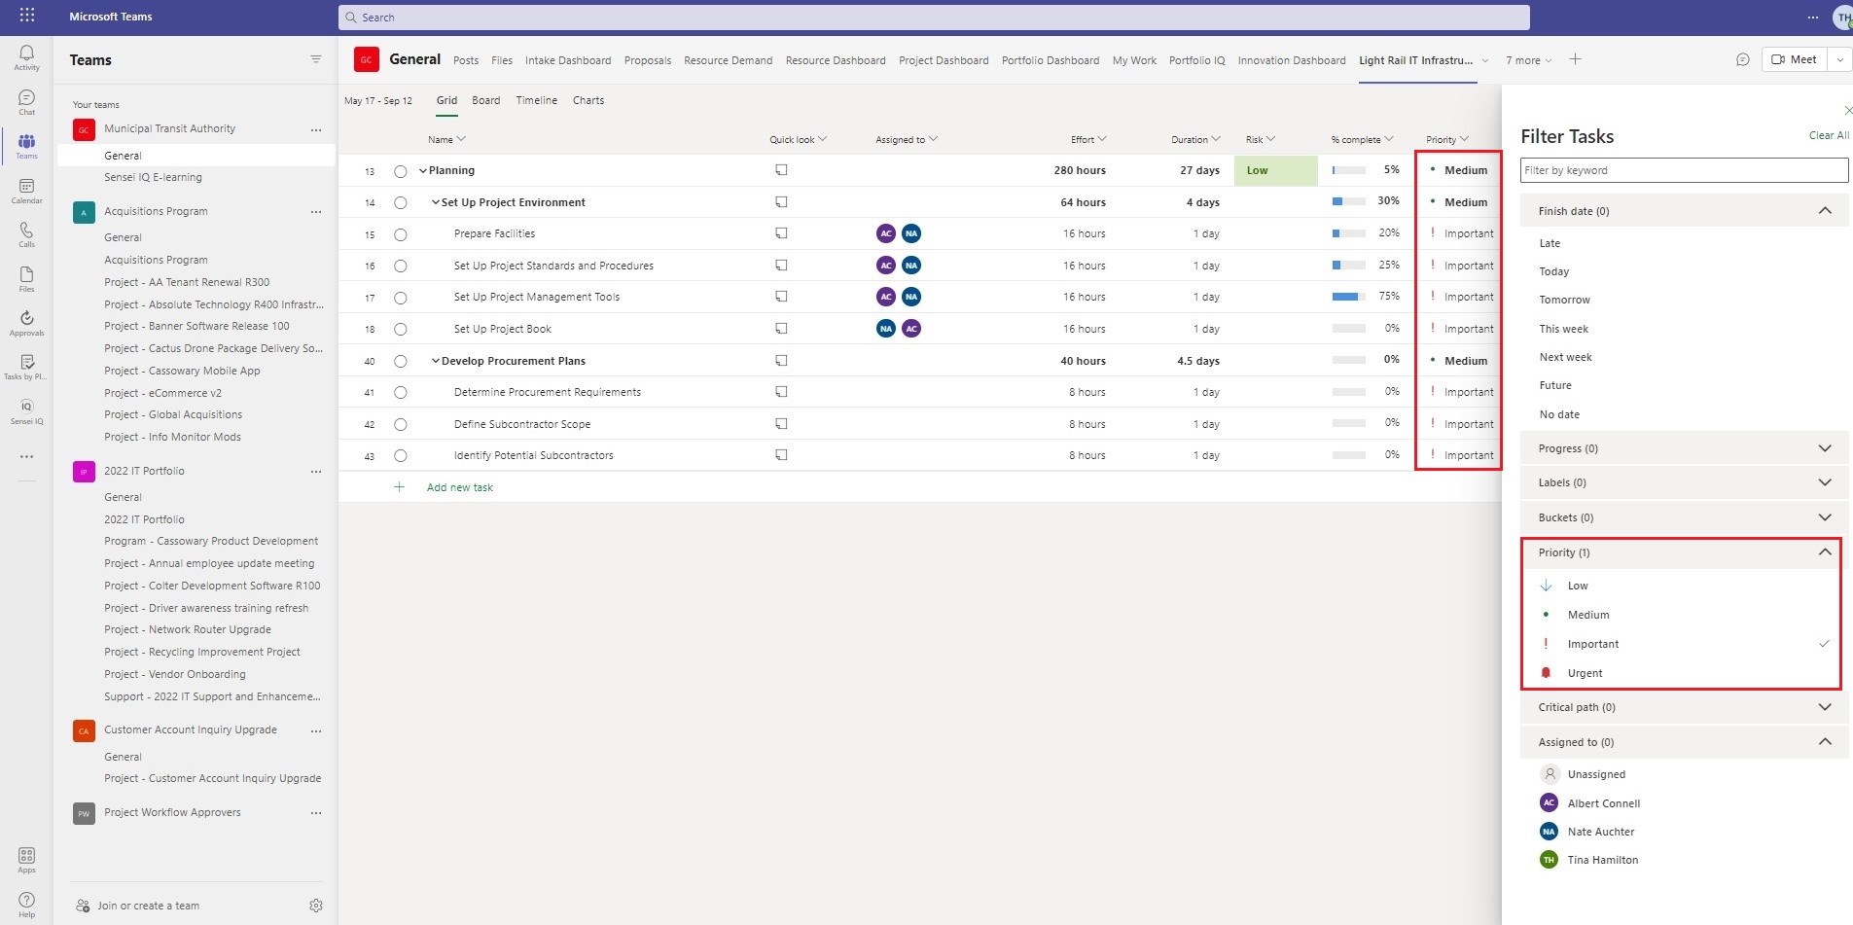Collapse the Planning task group
This screenshot has height=925, width=1853.
tap(423, 171)
